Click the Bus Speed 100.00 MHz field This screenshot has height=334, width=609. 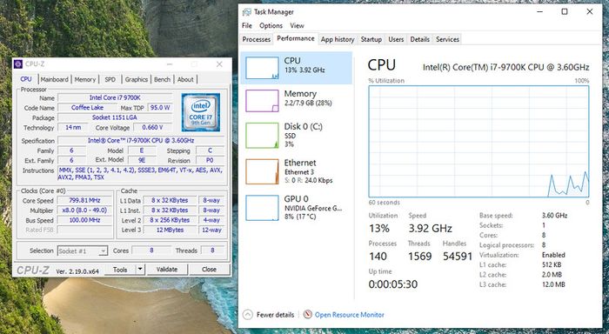click(84, 220)
